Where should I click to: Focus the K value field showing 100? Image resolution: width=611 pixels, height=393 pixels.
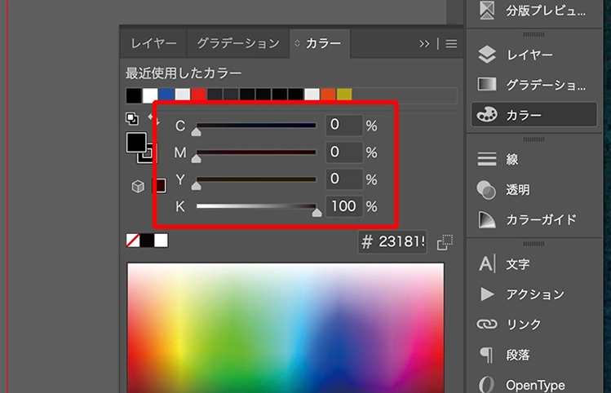coord(344,206)
